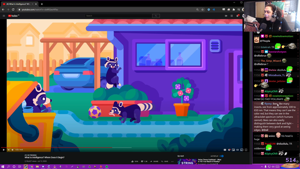Expand the system tray hidden icons chevron
Viewport: 300px width, 169px height.
click(262, 167)
